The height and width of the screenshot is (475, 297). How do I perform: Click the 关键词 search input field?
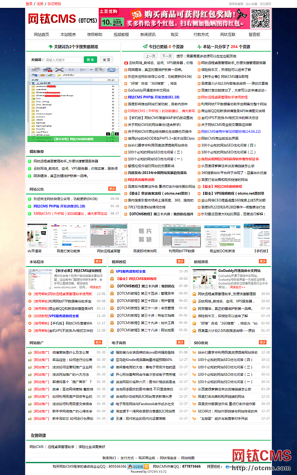coord(63,60)
